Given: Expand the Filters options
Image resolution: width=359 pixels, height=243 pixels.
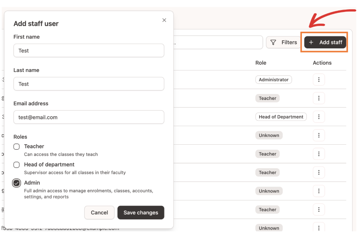Looking at the screenshot, I should point(284,43).
